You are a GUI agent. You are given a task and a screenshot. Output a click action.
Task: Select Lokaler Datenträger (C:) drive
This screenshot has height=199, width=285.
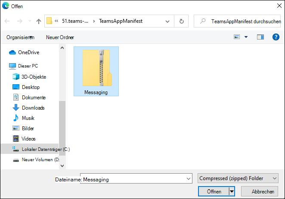pyautogui.click(x=46, y=149)
